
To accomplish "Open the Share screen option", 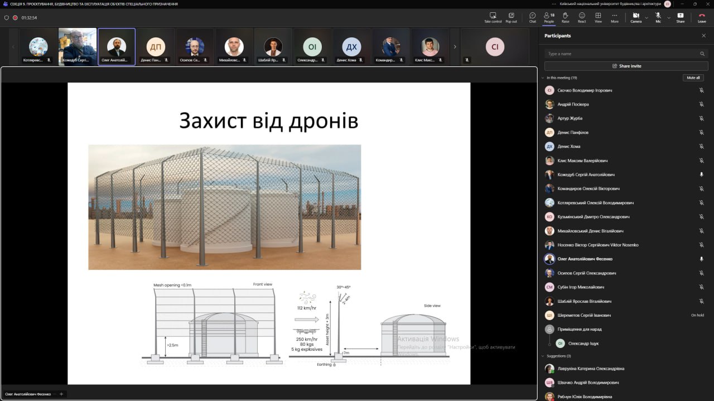I will 680,17.
